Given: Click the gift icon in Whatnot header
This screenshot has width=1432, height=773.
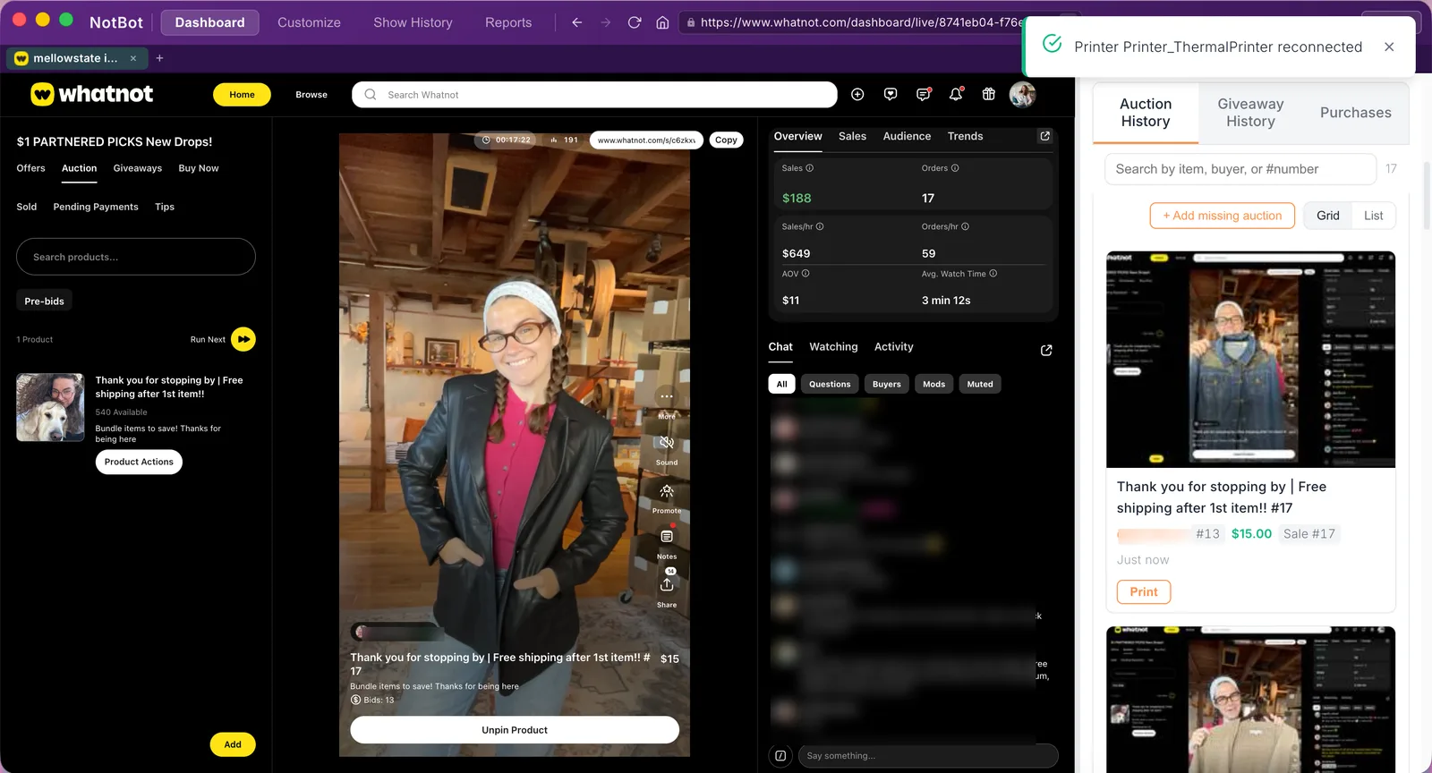Looking at the screenshot, I should 989,94.
